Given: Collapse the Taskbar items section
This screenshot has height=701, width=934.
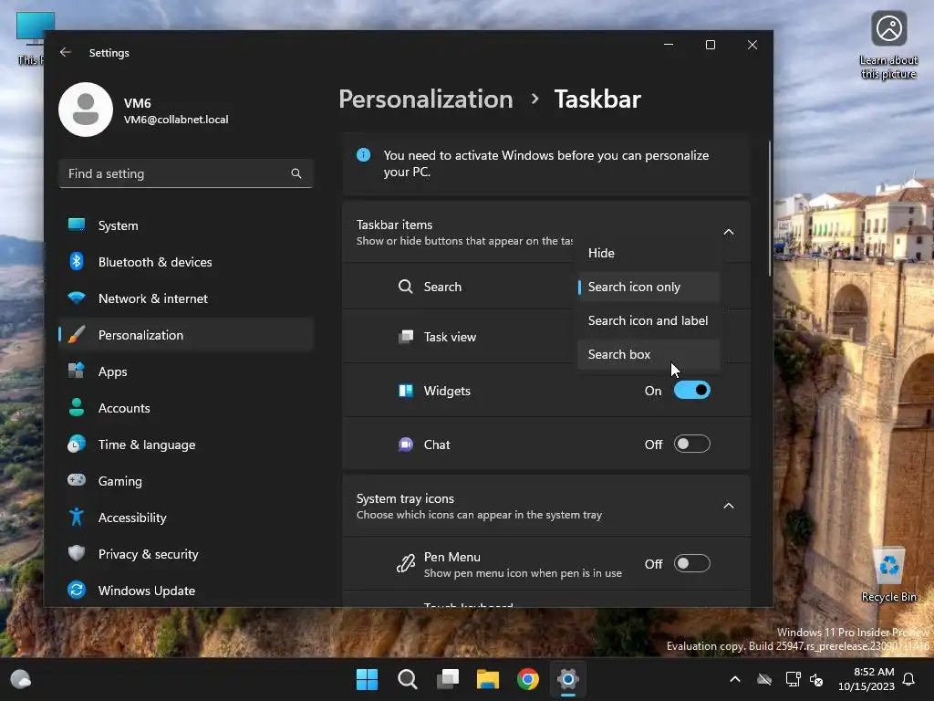Looking at the screenshot, I should [x=729, y=232].
